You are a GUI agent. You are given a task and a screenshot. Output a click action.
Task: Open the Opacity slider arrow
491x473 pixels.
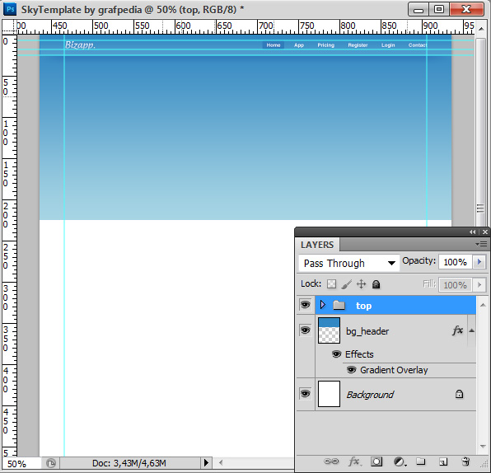point(479,261)
